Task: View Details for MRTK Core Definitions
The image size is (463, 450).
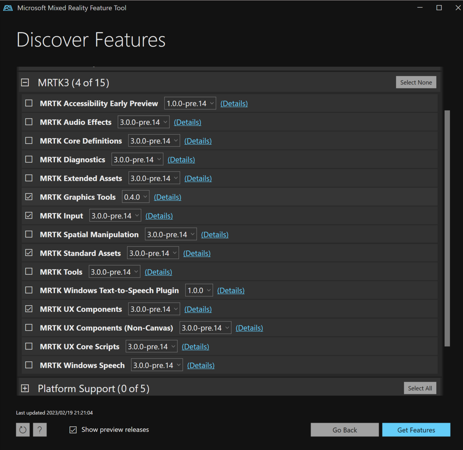Action: pos(198,141)
